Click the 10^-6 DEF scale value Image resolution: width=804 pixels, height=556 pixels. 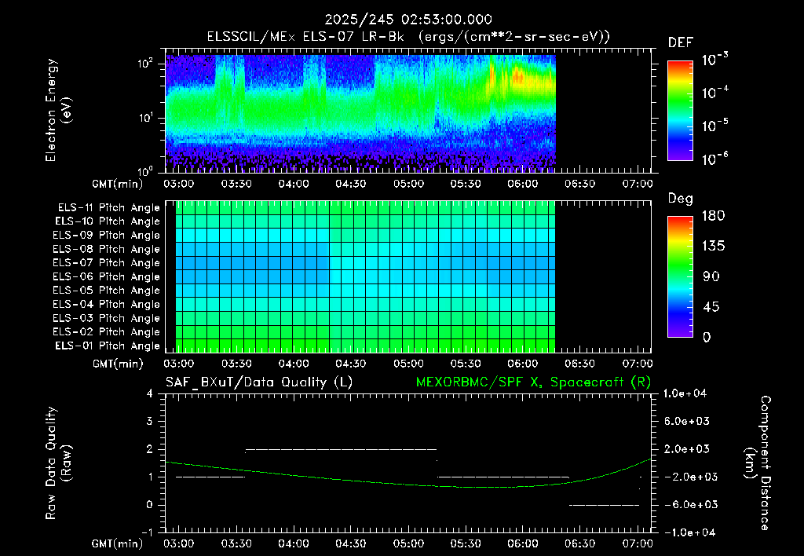(x=715, y=159)
